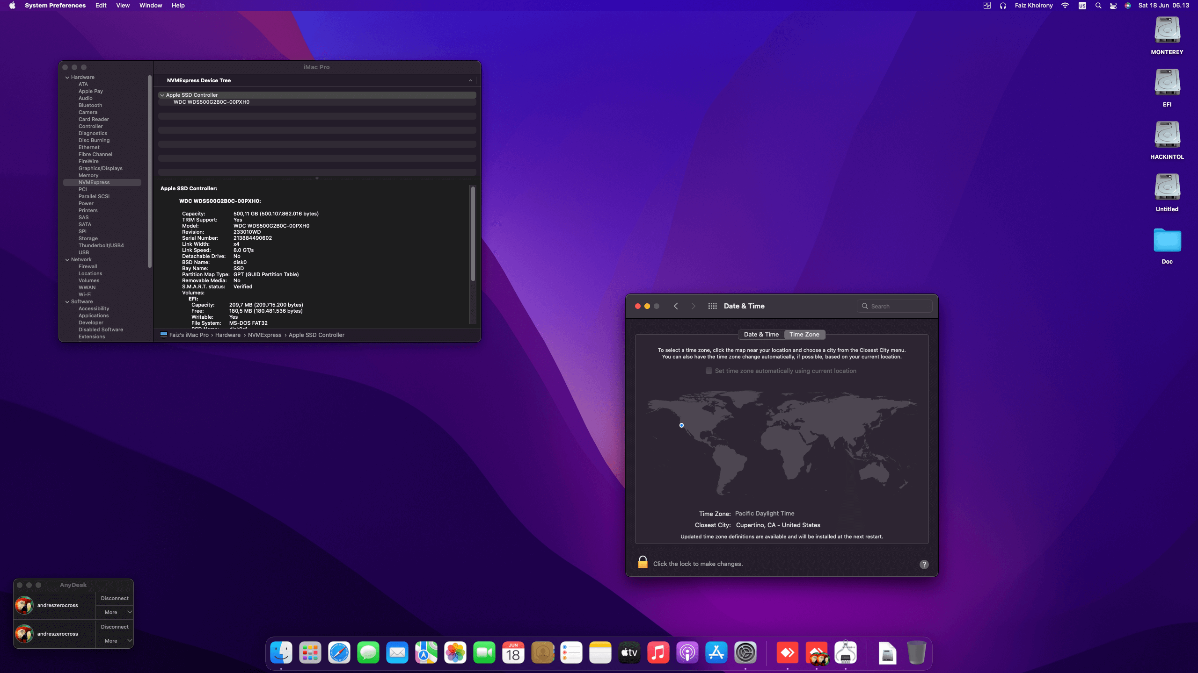Open the App Store from the dock
The height and width of the screenshot is (673, 1198).
[x=716, y=653]
